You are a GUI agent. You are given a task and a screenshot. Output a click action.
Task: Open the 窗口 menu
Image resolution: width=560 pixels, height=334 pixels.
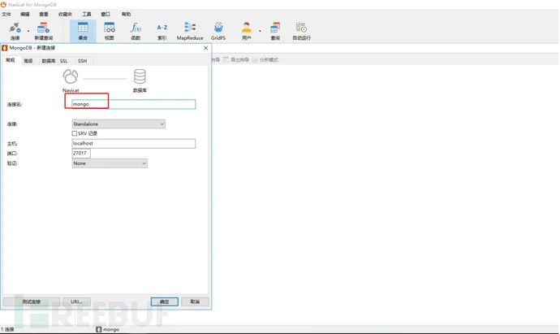click(x=106, y=14)
